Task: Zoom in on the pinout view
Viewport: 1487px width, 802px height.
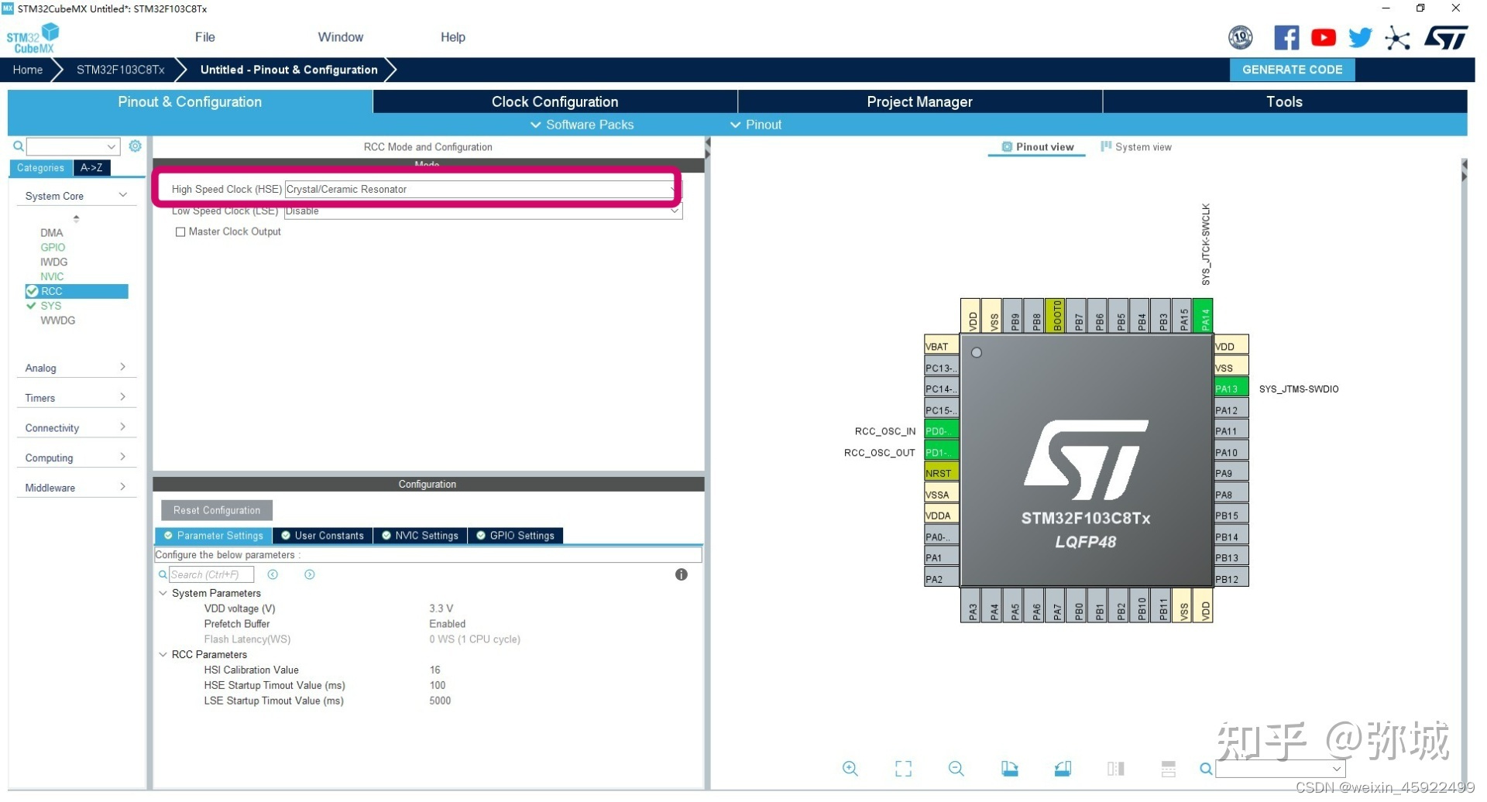Action: point(850,769)
